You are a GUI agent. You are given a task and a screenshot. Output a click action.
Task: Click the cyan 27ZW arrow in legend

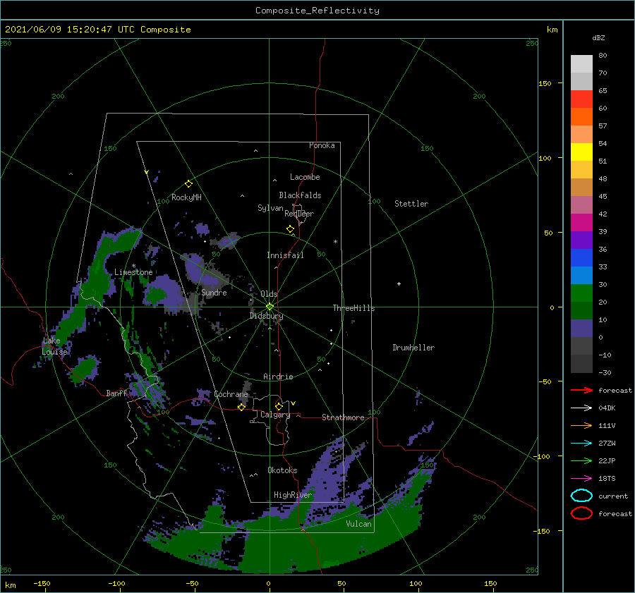tap(581, 444)
